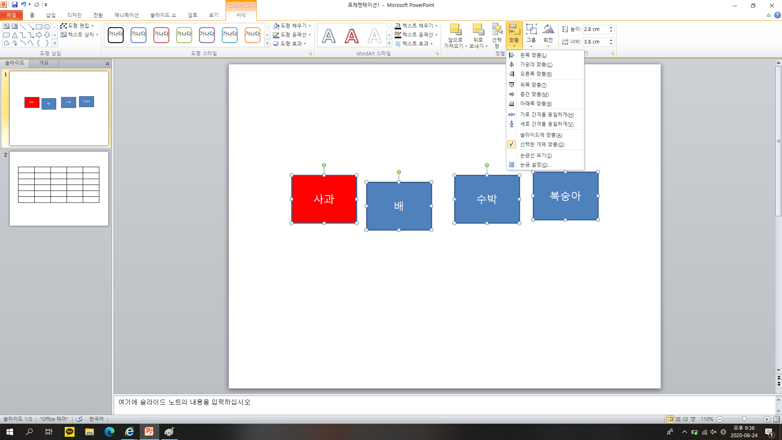Click the Save icon in quick access toolbar

(x=15, y=4)
